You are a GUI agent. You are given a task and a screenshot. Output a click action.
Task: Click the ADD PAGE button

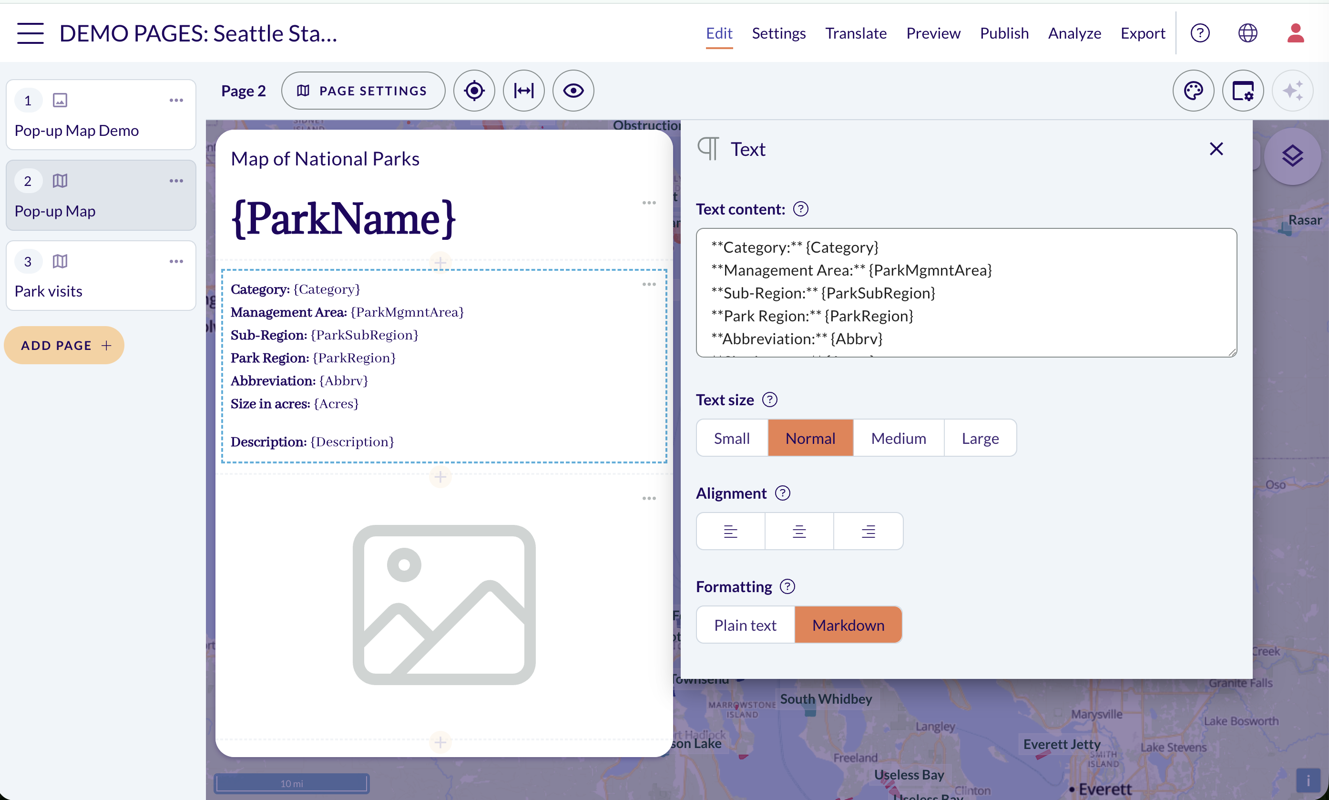point(64,345)
